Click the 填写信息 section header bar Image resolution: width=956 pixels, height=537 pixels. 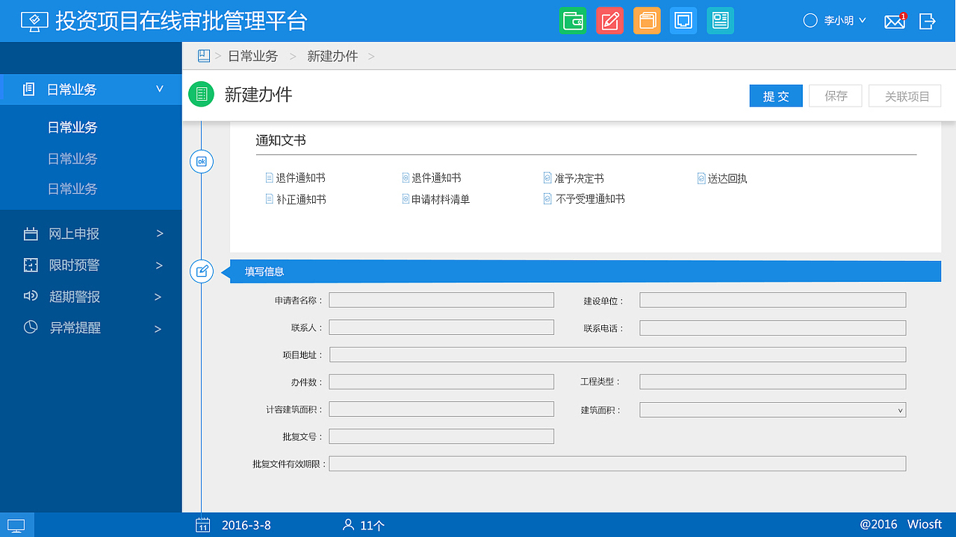[x=585, y=271]
